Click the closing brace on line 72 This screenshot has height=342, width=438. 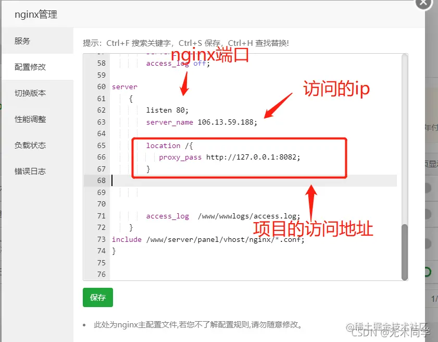coord(131,228)
